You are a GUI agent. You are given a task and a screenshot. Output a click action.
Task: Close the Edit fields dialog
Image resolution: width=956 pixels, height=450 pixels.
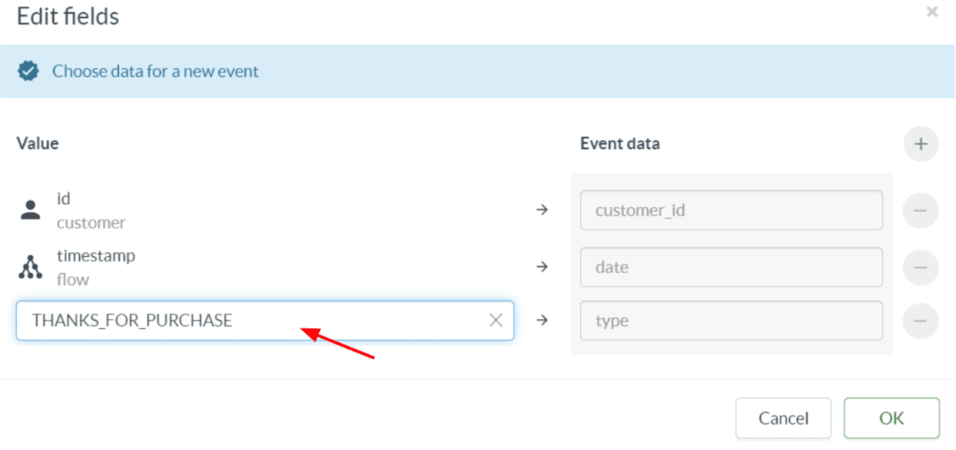pos(932,12)
